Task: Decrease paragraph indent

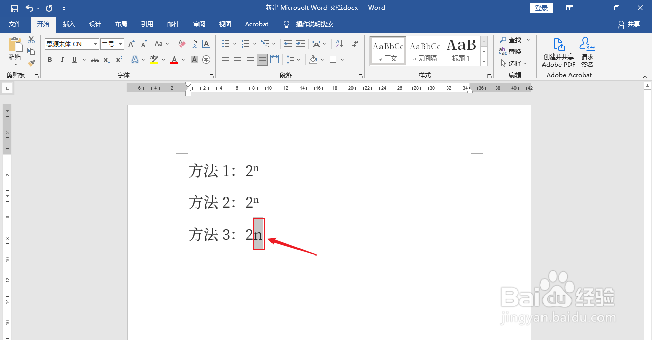Action: tap(288, 44)
